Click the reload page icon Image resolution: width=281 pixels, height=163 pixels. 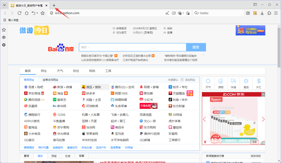click(x=19, y=13)
